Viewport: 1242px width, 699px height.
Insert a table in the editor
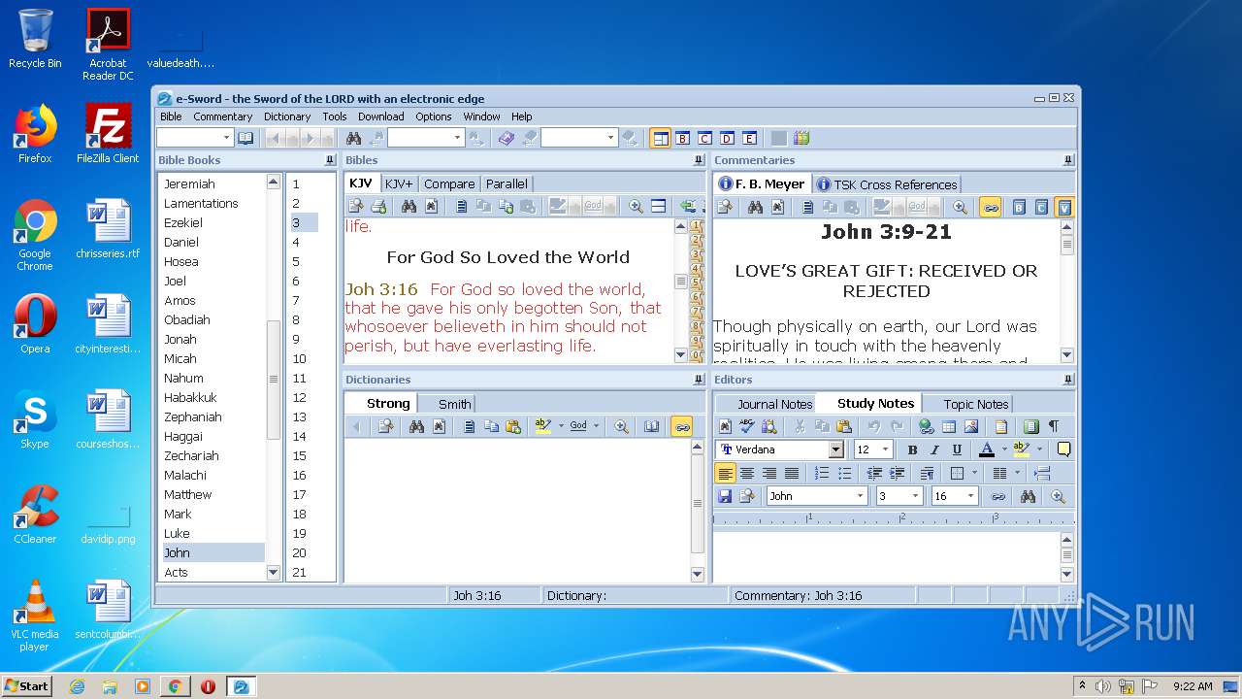(x=949, y=426)
